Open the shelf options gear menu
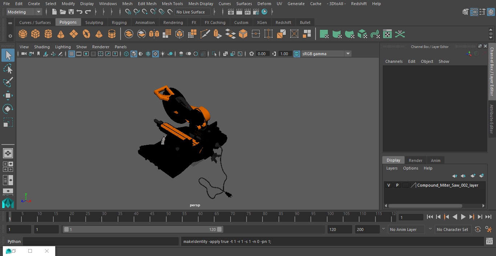This screenshot has width=496, height=256. coord(10,36)
